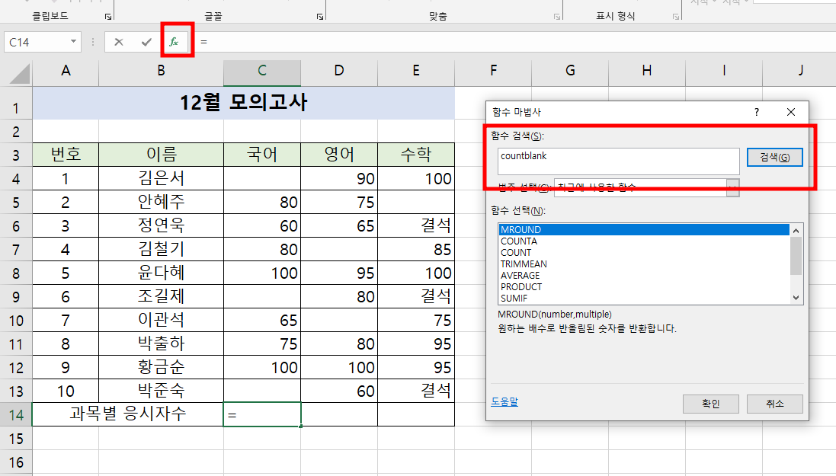Click function list scroll up arrow

[x=796, y=230]
